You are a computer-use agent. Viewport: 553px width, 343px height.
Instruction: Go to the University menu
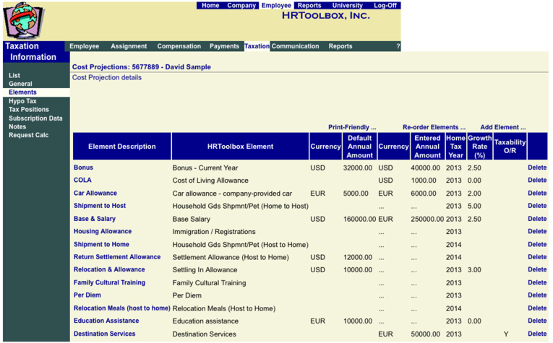(347, 5)
